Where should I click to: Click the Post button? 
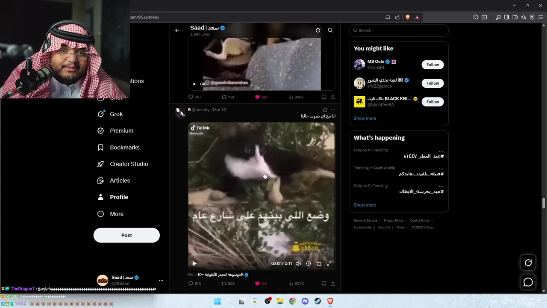pos(126,235)
